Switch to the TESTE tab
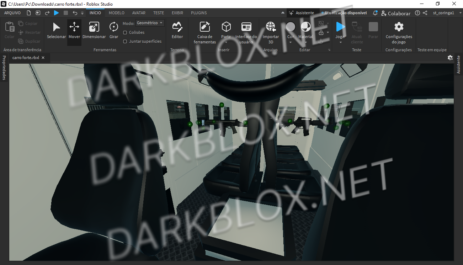This screenshot has height=265, width=463. (x=159, y=13)
